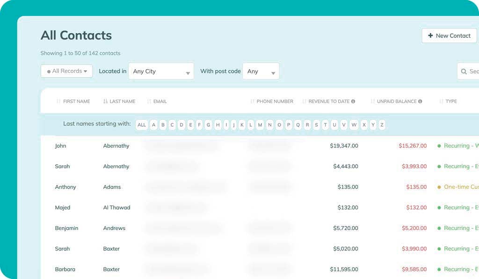The width and height of the screenshot is (479, 279).
Task: Filter last names starting with E
Action: point(191,125)
